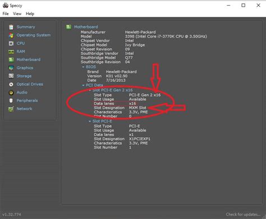Click the Data lanes value x1
The image size is (266, 219).
tap(131, 134)
